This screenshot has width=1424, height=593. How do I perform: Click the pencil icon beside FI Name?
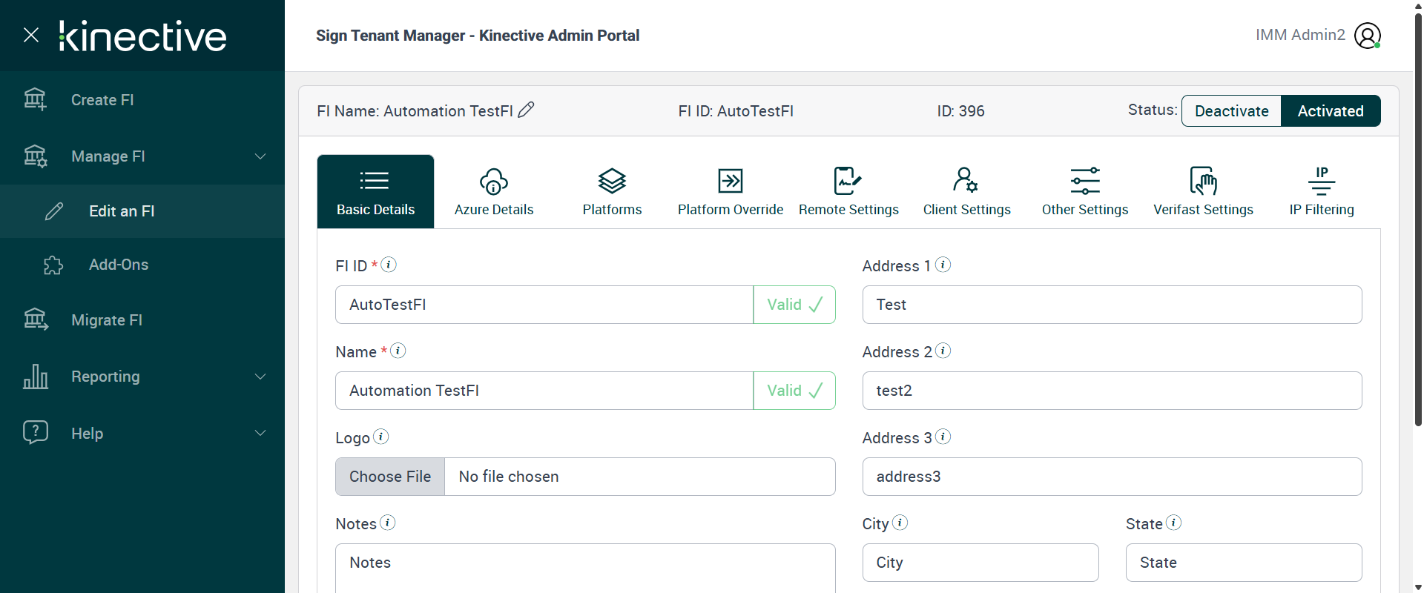click(526, 110)
